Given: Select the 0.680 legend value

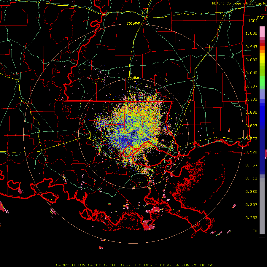Looking at the screenshot, I should pyautogui.click(x=251, y=112).
